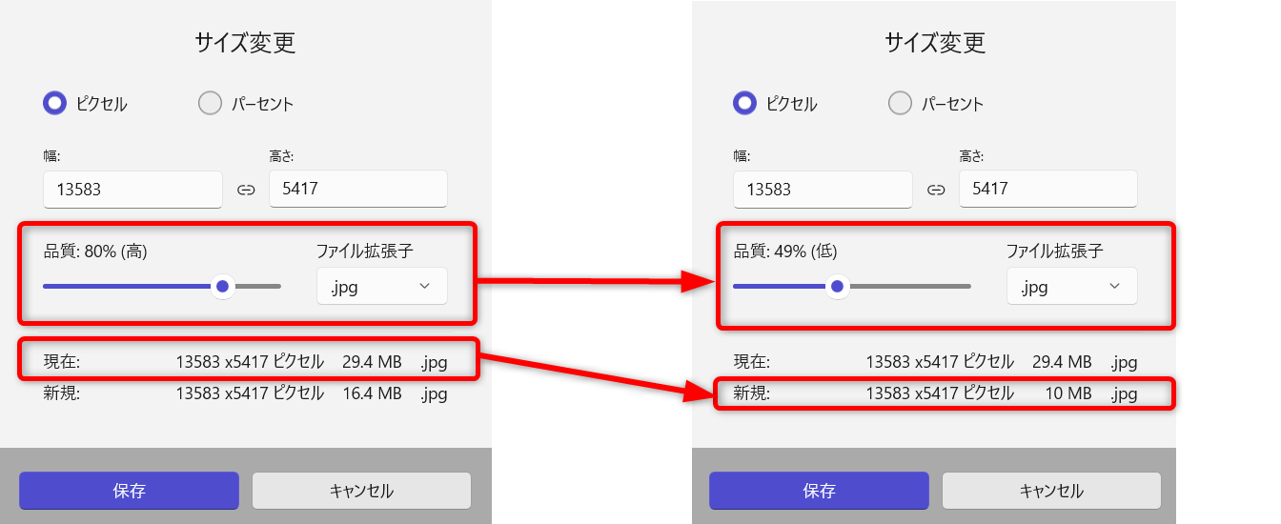
Task: Click 幅 width field in right dialog
Action: pos(823,190)
